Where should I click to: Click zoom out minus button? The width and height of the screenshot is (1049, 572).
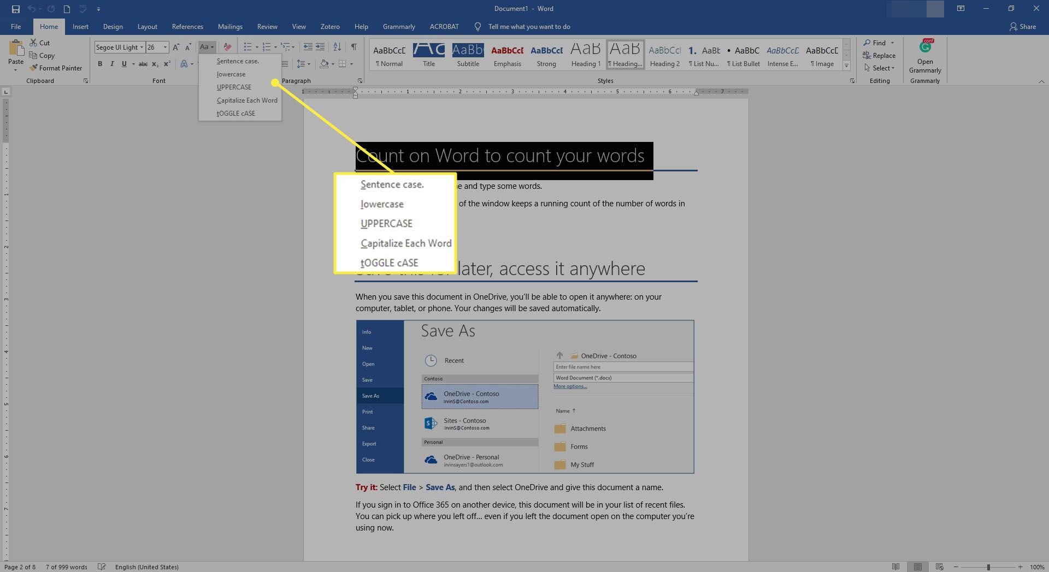click(956, 567)
